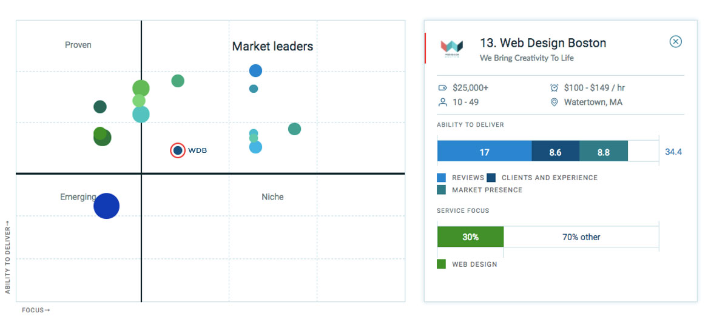Click the dark green bubble in Proven quadrant
Screen dimensions: 711x322
[x=100, y=107]
